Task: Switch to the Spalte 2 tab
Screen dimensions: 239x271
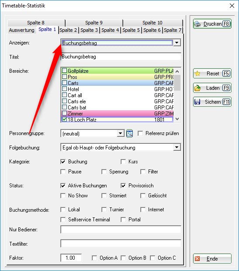Action: point(68,30)
